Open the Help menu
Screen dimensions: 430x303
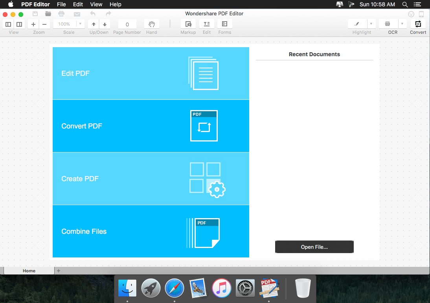pyautogui.click(x=116, y=4)
